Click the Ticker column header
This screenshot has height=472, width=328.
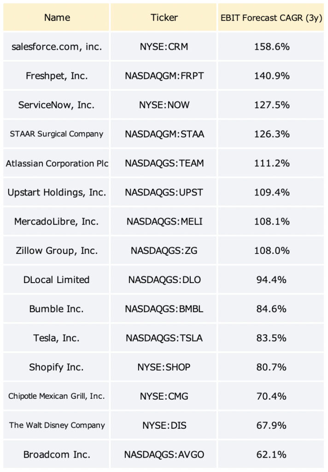[164, 17]
